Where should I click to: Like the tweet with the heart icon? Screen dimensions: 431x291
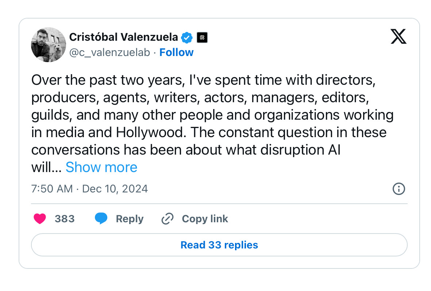point(40,219)
